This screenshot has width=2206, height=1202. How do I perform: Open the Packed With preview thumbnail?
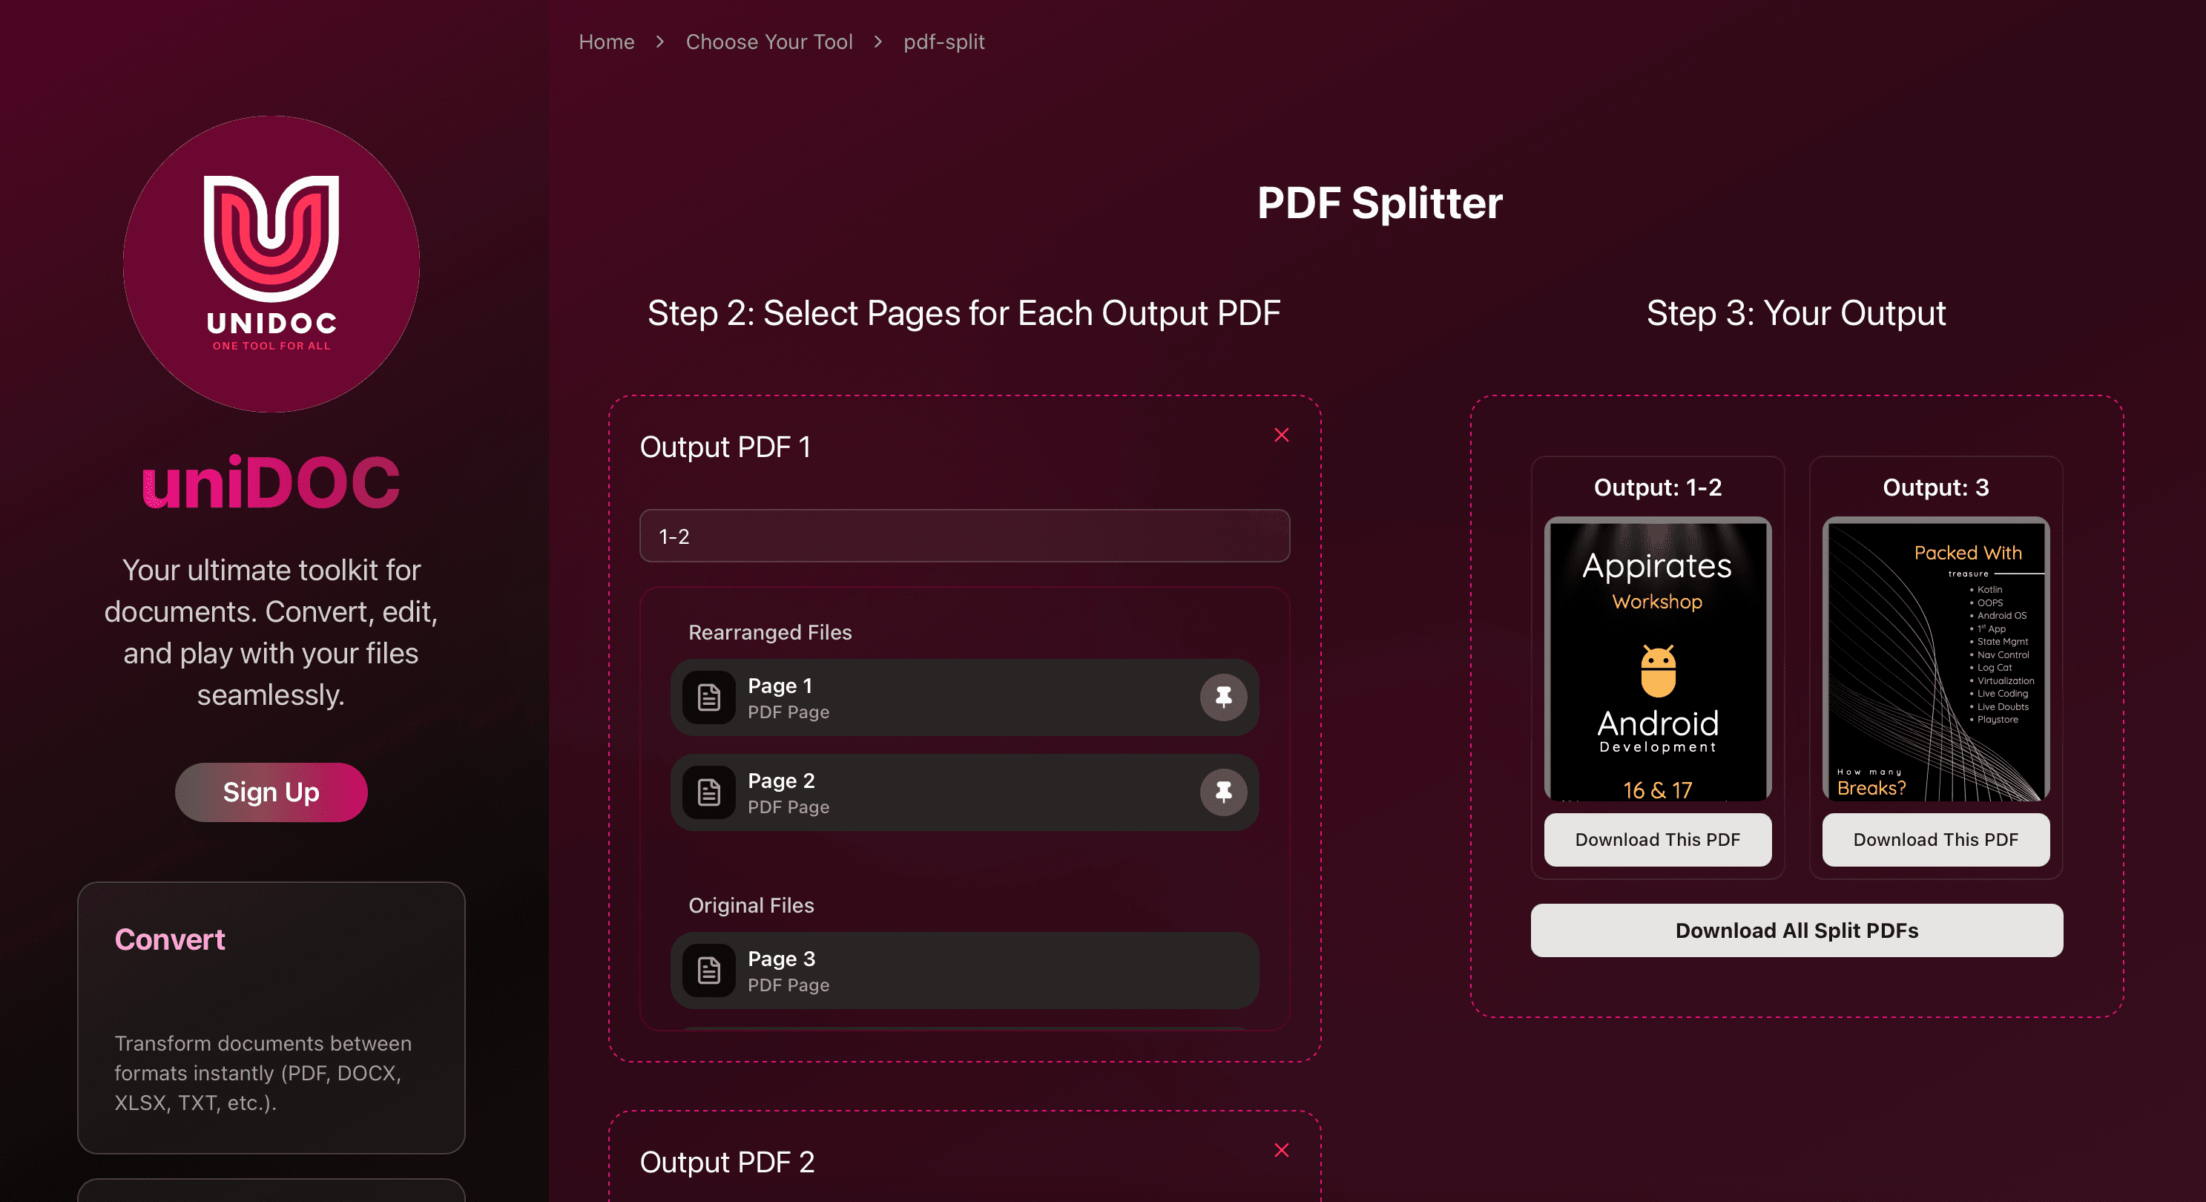(1935, 660)
